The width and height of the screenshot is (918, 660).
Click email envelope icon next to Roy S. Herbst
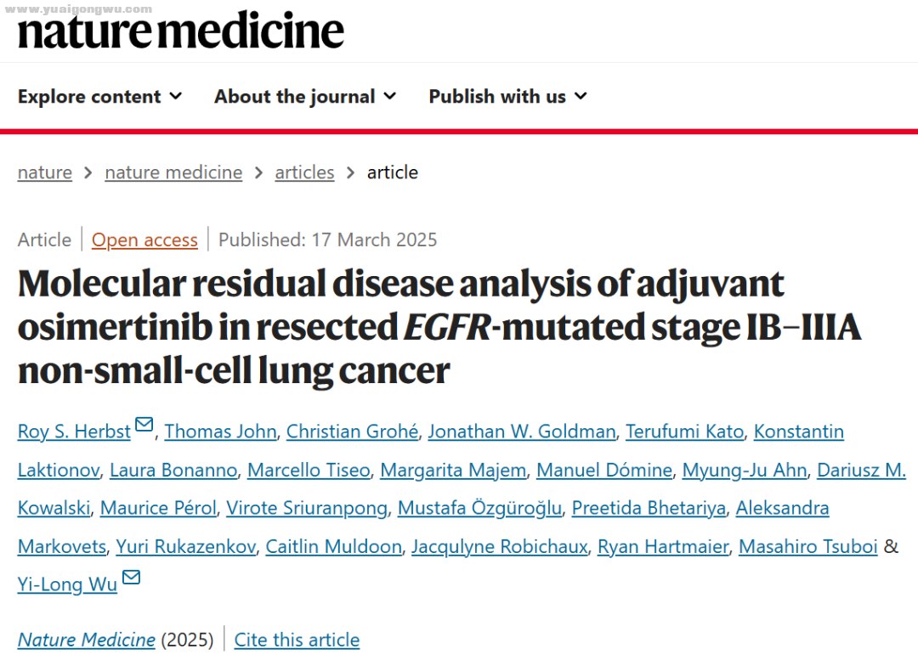144,424
